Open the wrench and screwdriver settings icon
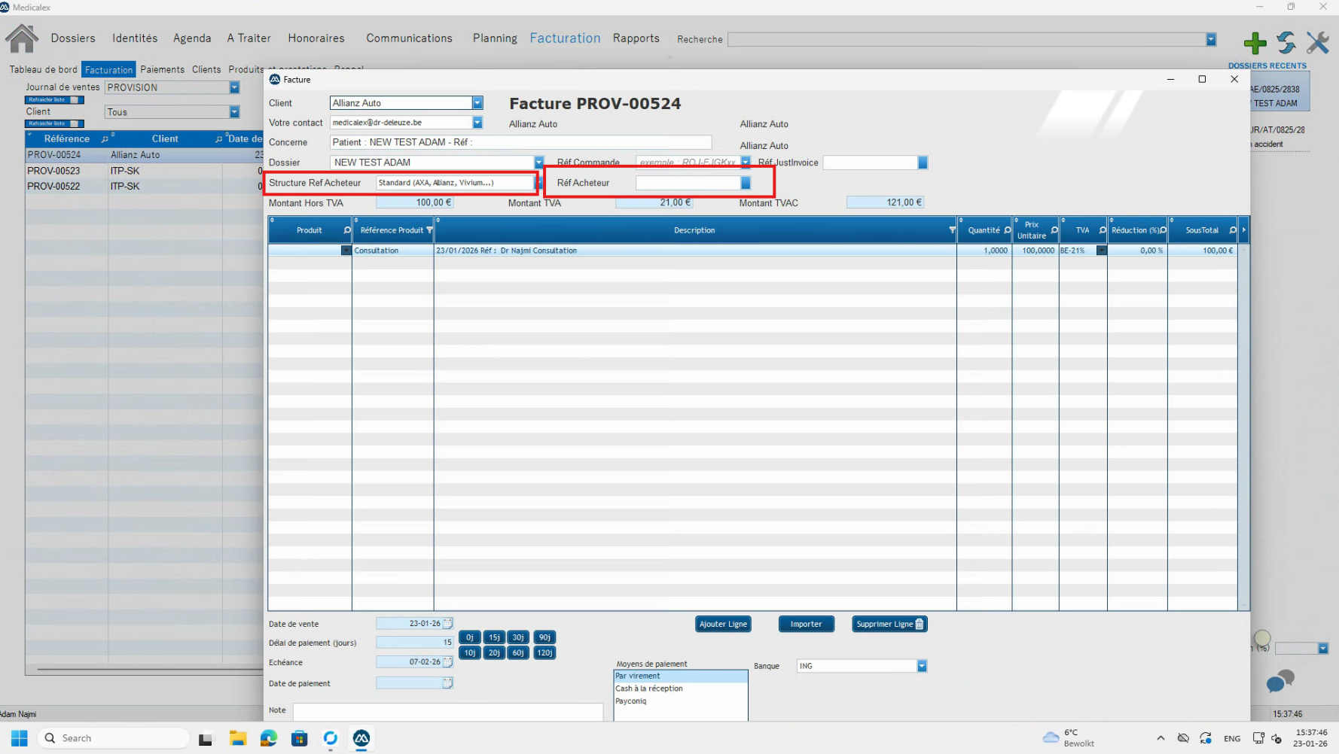 [1318, 43]
